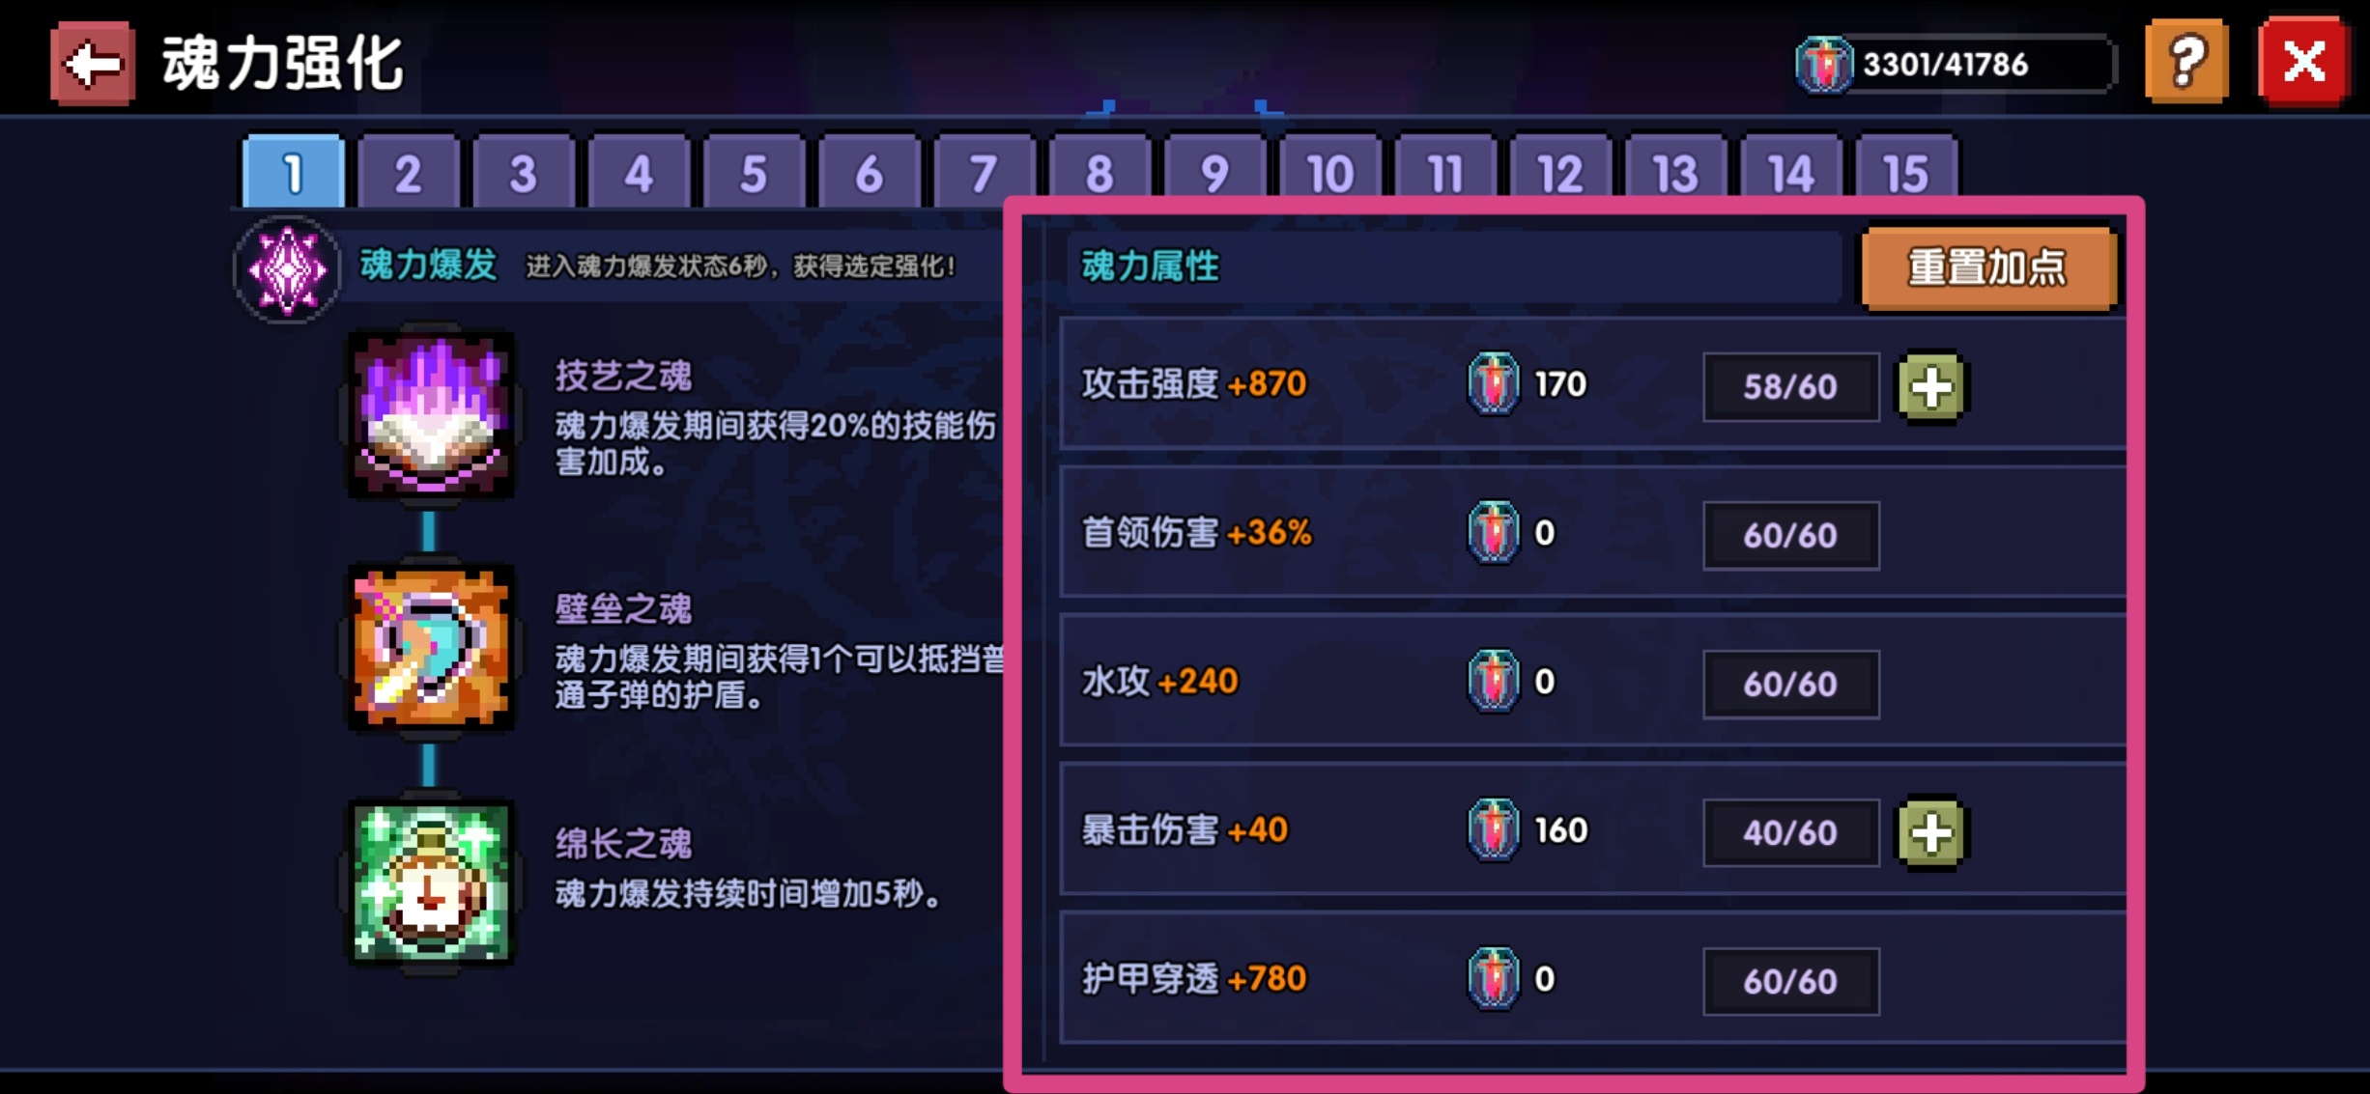
Task: Click the back arrow icon
Action: click(x=93, y=64)
